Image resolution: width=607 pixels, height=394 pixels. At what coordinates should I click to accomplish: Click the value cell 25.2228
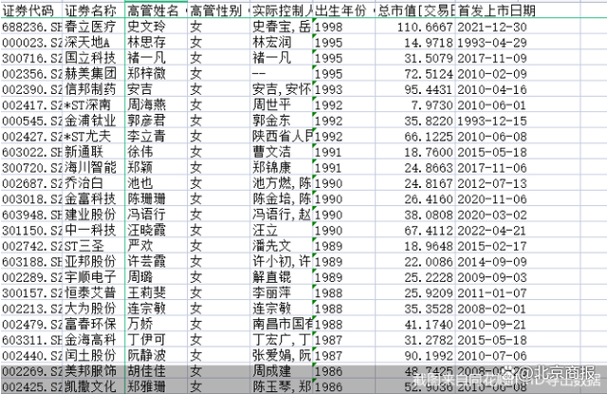coord(415,277)
